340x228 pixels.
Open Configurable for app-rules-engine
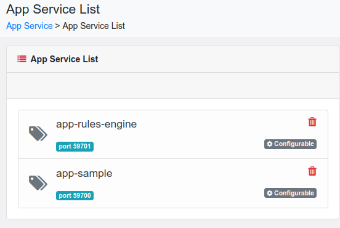pos(290,144)
